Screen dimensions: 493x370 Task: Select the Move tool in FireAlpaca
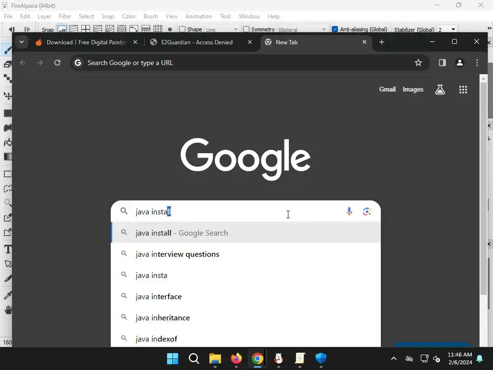8,96
